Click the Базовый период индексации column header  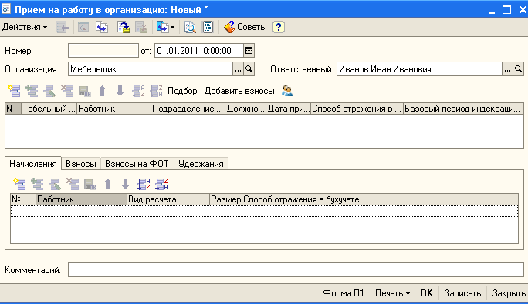463,109
